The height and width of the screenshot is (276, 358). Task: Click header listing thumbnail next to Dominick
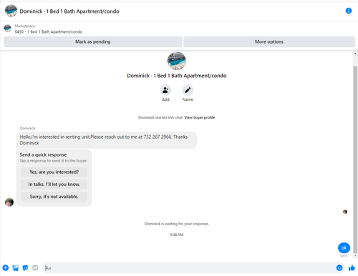(x=11, y=11)
